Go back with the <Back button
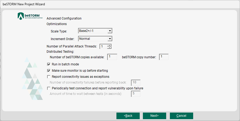Screen dimensions: 240x121 point(128,116)
